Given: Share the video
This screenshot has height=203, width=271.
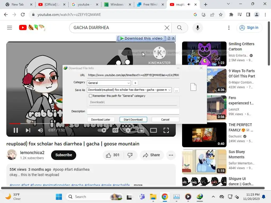Looking at the screenshot, I should click(x=152, y=155).
